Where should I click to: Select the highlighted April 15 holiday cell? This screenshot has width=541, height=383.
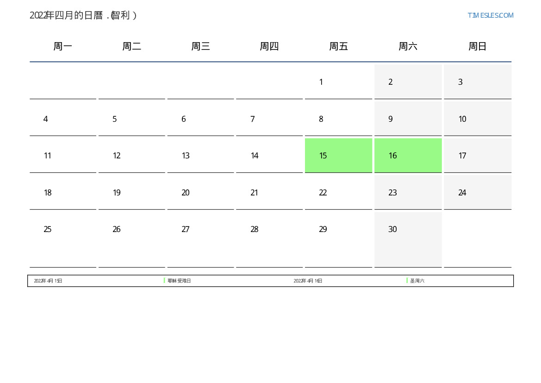tap(338, 156)
